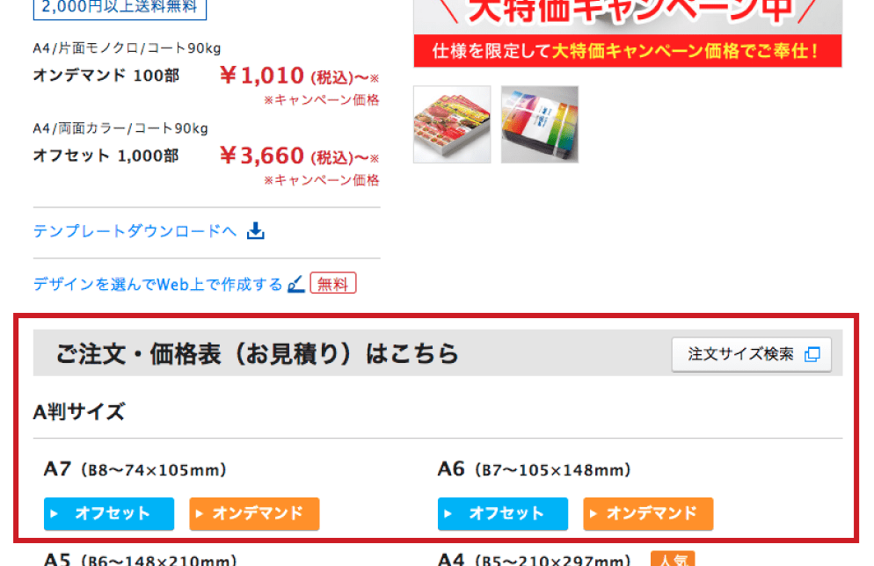The image size is (874, 566).
Task: Click the pencil icon next to Web上で作成する
Action: coord(296,284)
